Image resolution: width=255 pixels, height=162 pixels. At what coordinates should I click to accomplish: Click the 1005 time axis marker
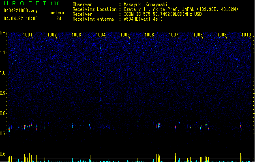pyautogui.click(x=125, y=35)
